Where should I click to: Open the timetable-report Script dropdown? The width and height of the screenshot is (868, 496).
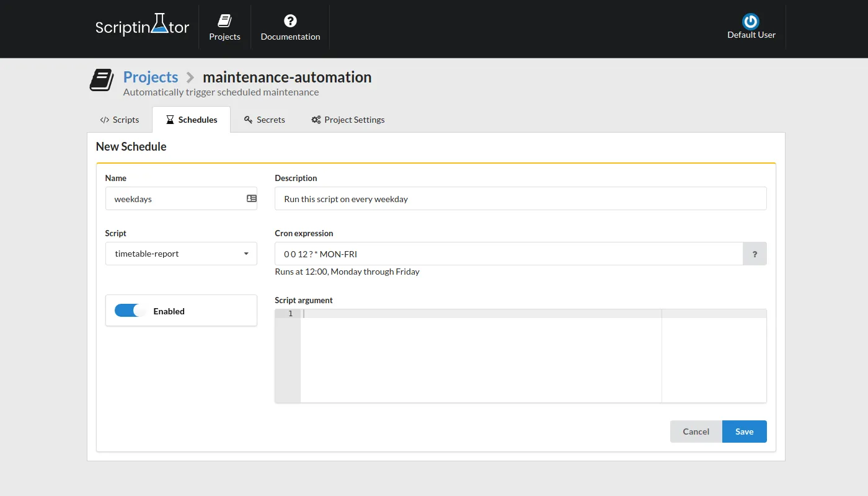181,254
